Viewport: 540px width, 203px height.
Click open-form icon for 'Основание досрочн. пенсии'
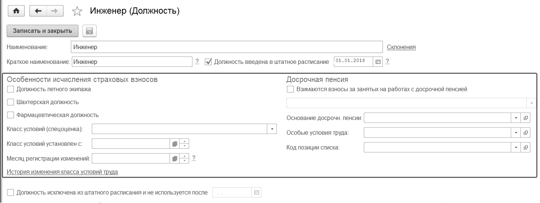click(526, 118)
